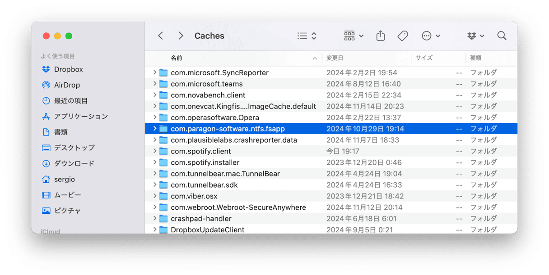Click the date 2023年12月21日 18:42
Image resolution: width=549 pixels, height=275 pixels.
coord(365,196)
